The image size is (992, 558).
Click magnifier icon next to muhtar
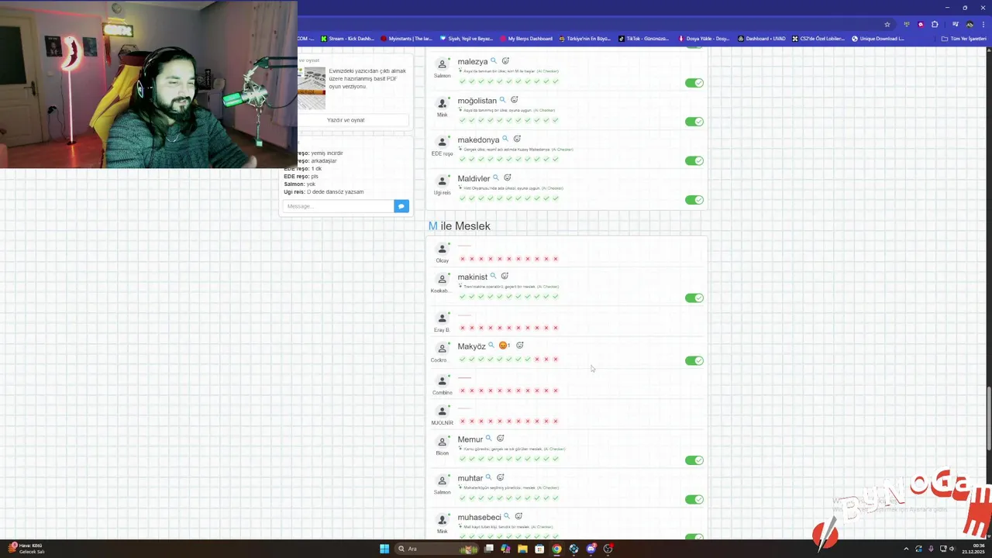(488, 477)
